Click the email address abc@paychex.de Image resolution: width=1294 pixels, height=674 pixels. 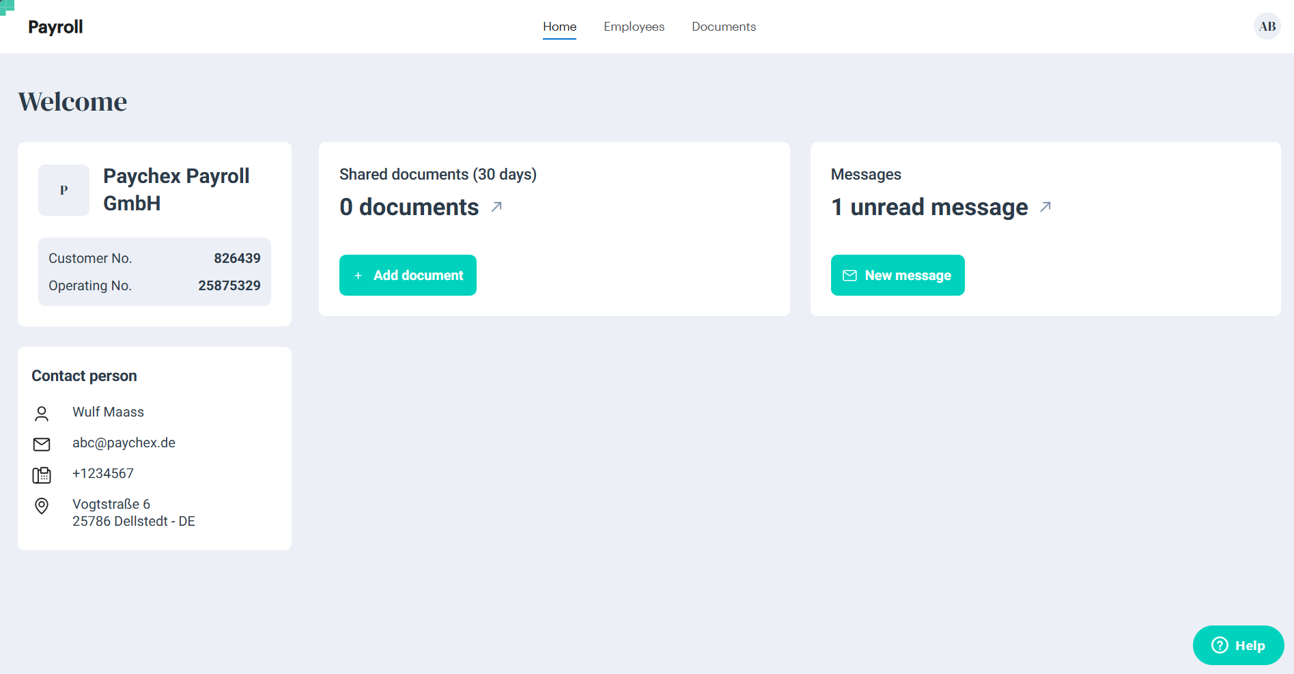point(124,443)
